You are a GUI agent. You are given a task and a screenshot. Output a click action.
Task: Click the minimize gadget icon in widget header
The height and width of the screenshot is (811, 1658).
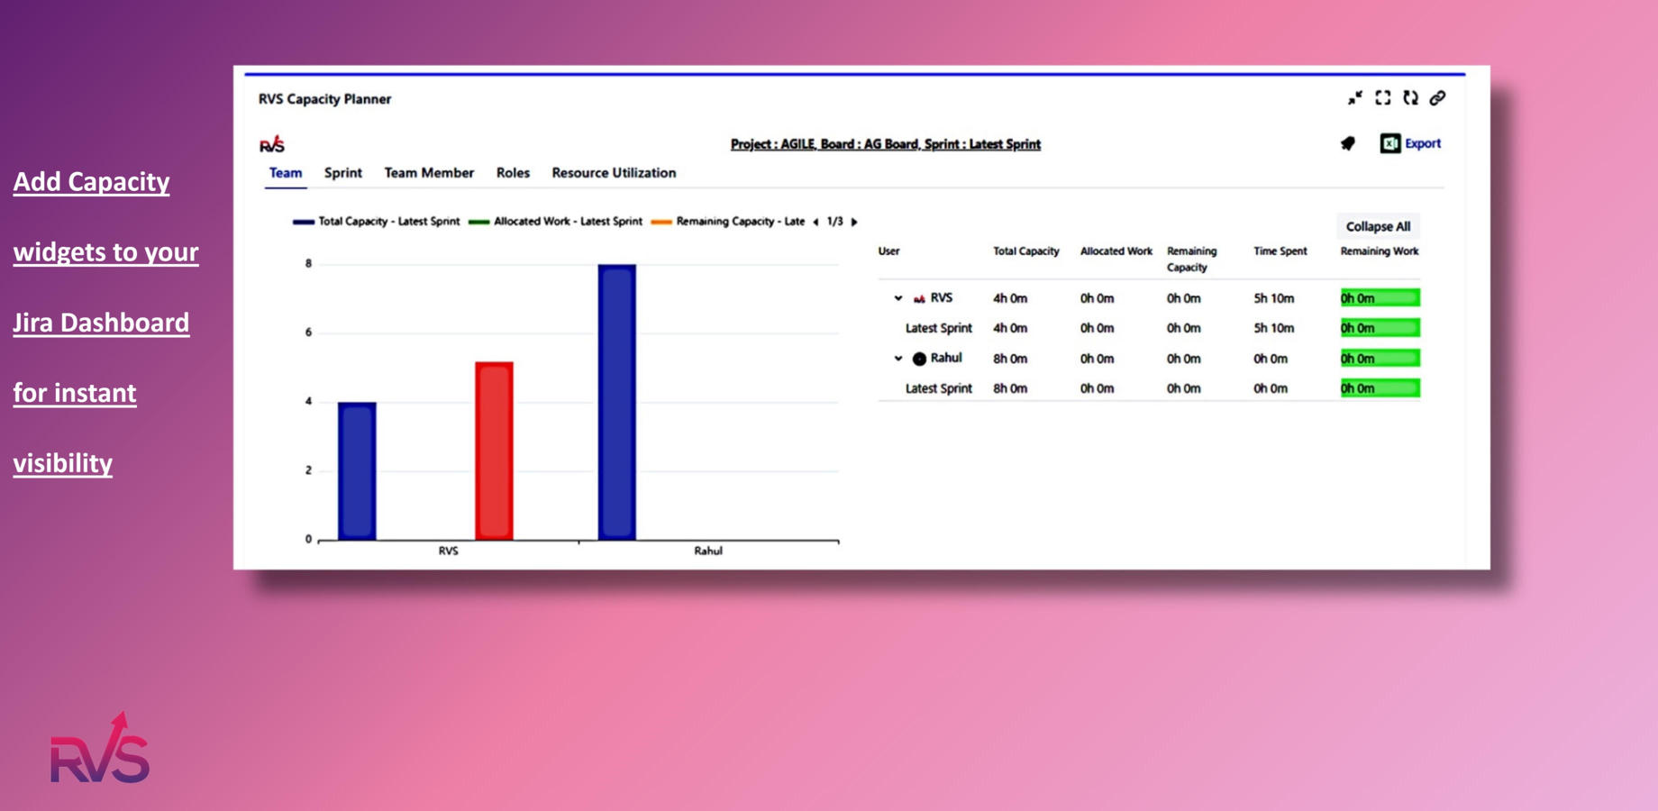(1354, 98)
